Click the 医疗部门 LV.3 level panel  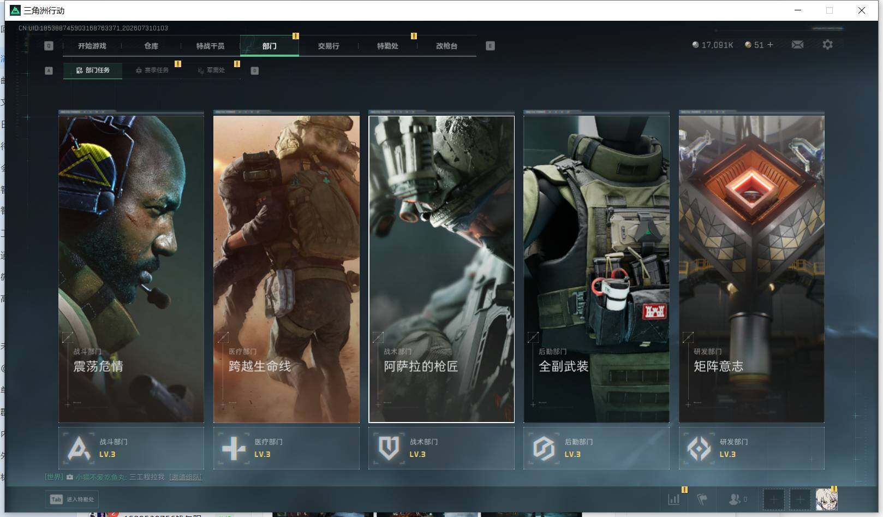[287, 448]
